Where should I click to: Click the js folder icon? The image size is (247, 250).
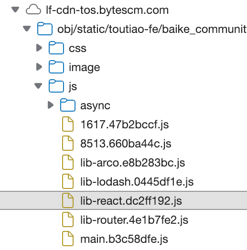click(x=56, y=86)
